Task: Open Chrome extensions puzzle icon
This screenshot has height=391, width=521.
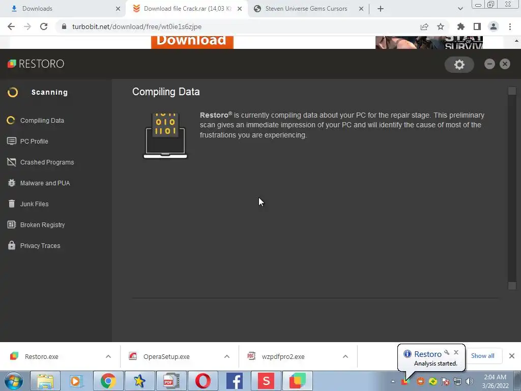Action: pos(460,26)
